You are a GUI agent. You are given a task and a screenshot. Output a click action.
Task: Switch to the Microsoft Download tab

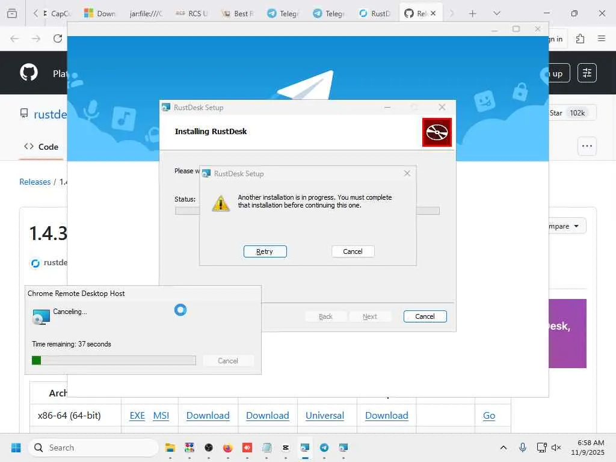(99, 13)
